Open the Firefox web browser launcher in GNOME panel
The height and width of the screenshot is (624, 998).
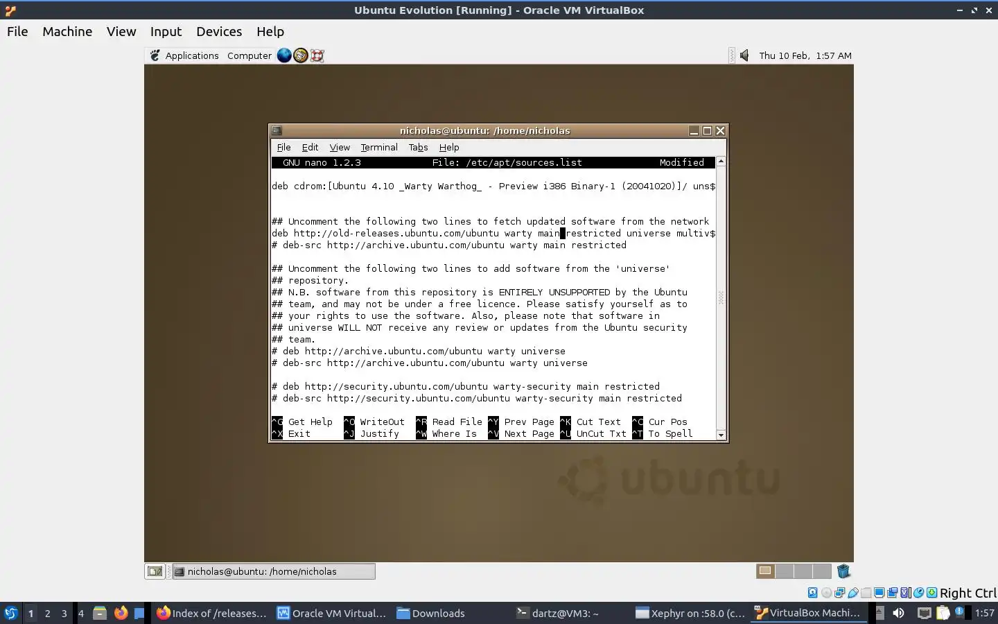[284, 55]
